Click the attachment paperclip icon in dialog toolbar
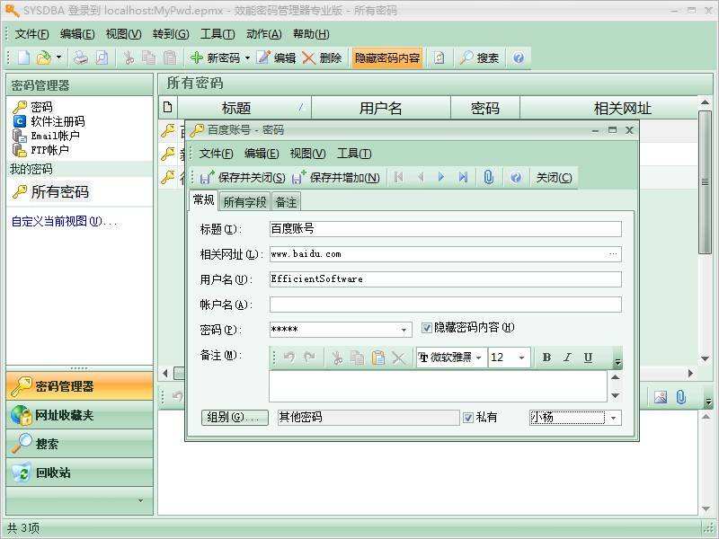This screenshot has height=539, width=719. point(489,177)
